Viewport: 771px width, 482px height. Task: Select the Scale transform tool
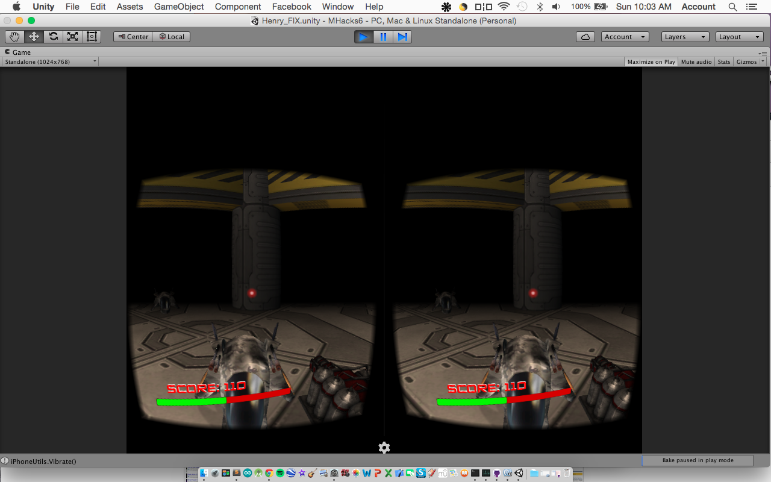(x=72, y=37)
